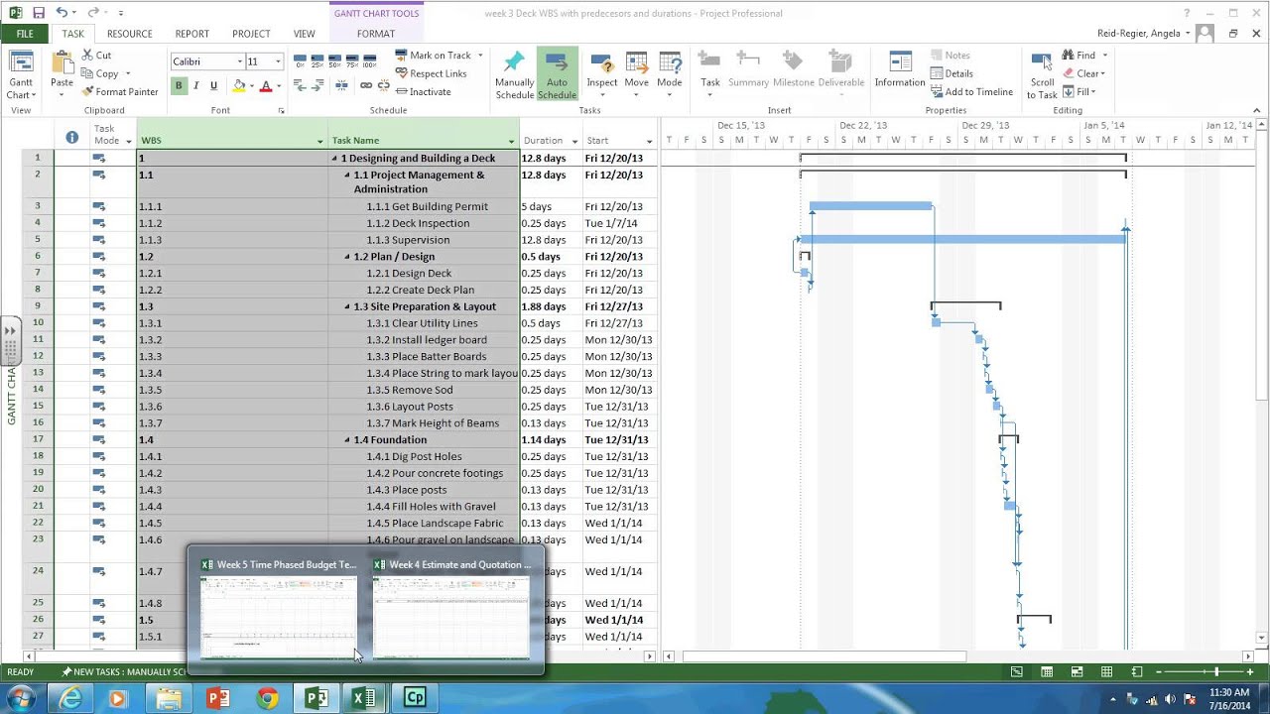Link the selected tasks

(366, 86)
